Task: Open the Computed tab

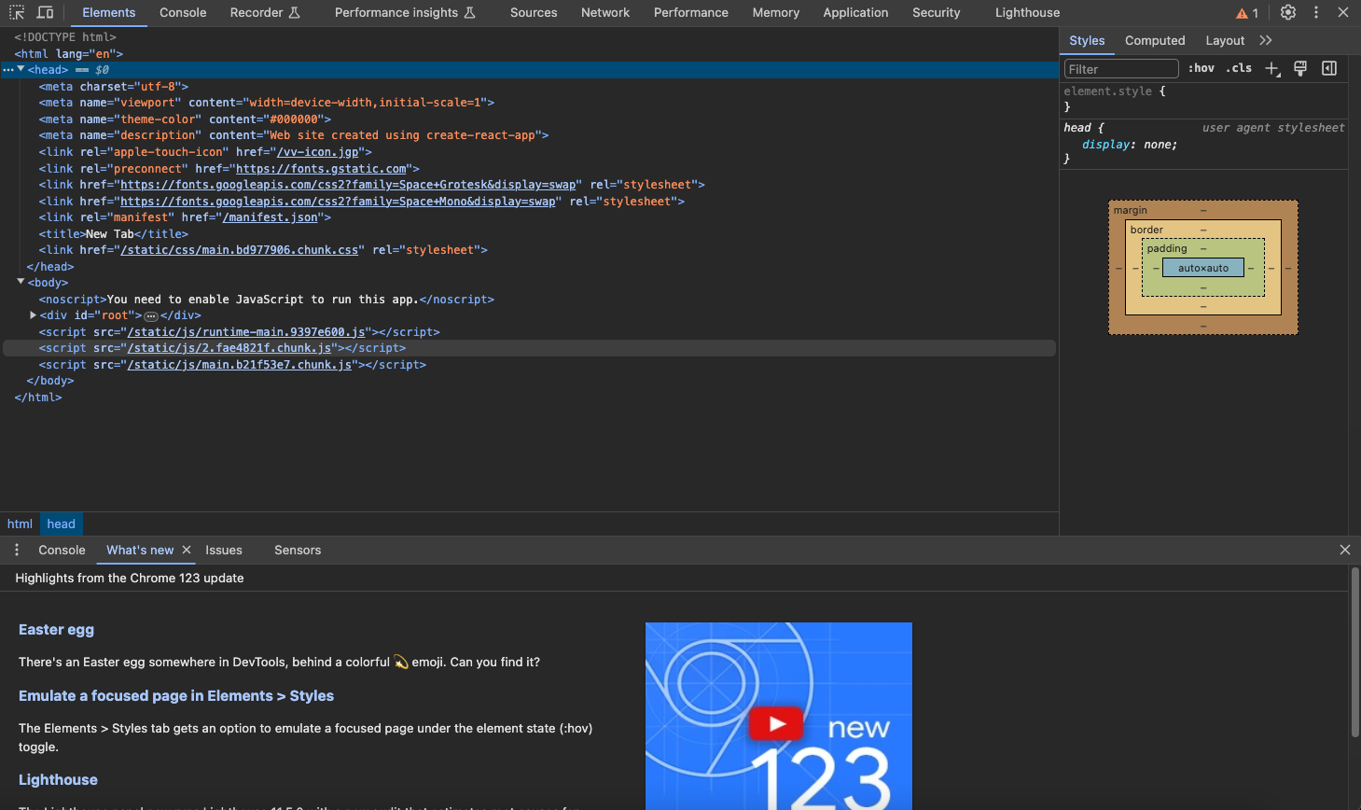Action: pyautogui.click(x=1154, y=40)
